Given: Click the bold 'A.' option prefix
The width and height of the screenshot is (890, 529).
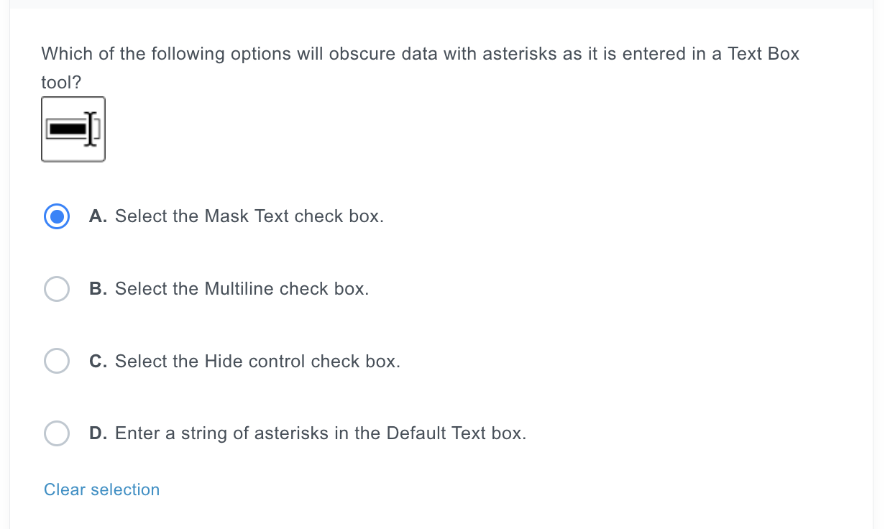Looking at the screenshot, I should coord(97,216).
